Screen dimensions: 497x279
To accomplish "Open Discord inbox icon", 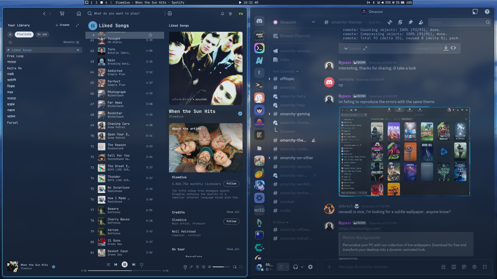I will pos(475,12).
